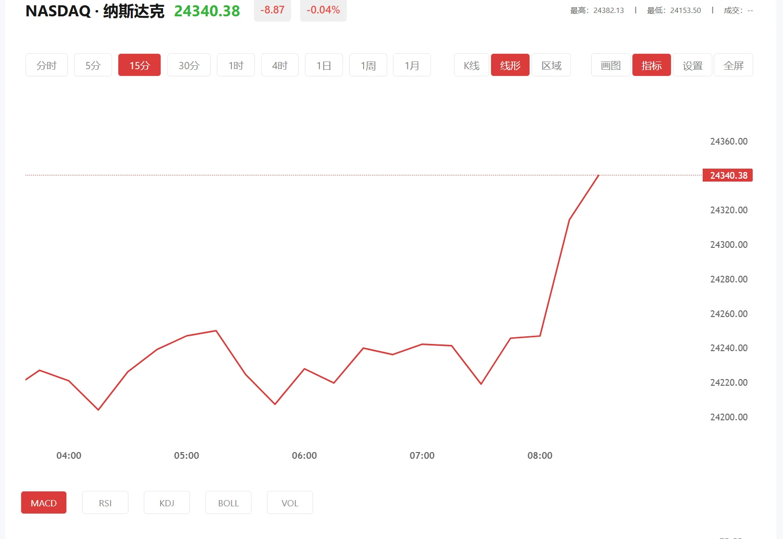
Task: Enter 全屏 fullscreen mode
Action: 733,65
